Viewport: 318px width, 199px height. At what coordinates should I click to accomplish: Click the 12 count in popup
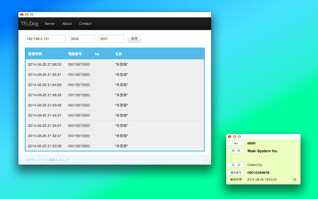pyautogui.click(x=295, y=180)
